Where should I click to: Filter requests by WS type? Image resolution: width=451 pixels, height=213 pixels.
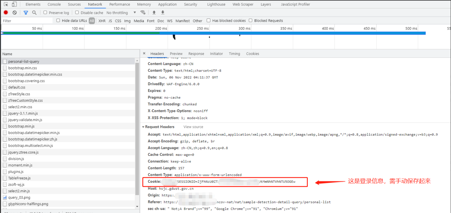pyautogui.click(x=170, y=21)
